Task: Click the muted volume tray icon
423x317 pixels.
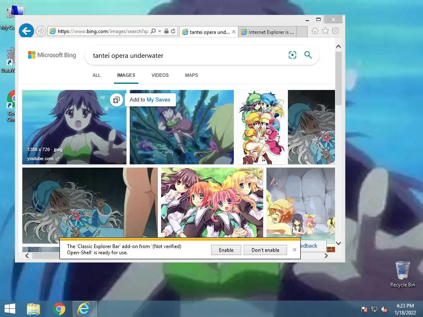Action: click(x=384, y=309)
